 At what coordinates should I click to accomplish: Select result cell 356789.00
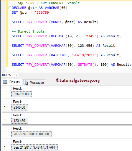click(x=22, y=94)
